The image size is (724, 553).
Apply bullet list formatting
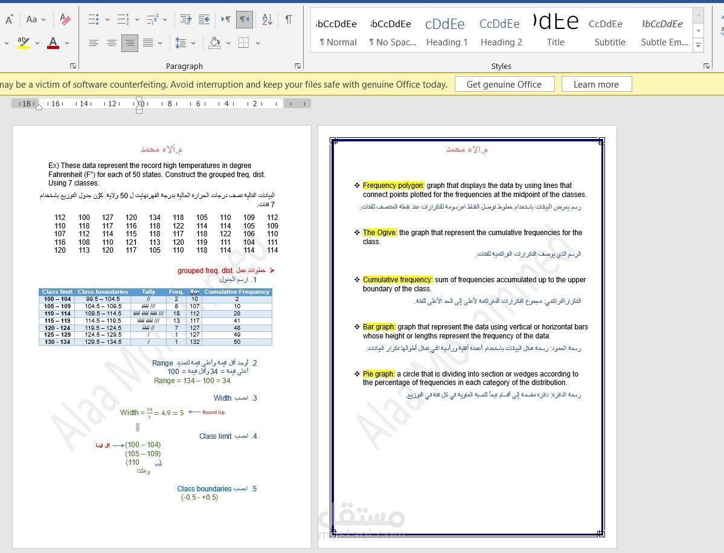94,19
